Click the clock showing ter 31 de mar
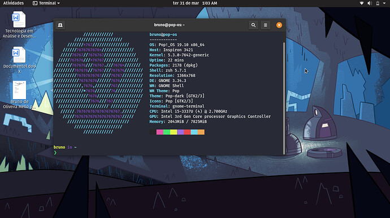Screen dimensions: 390x218 (x=195, y=3)
